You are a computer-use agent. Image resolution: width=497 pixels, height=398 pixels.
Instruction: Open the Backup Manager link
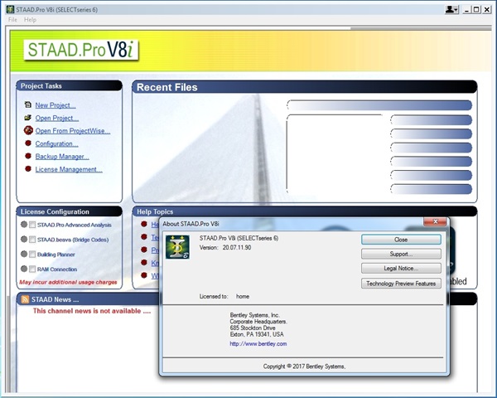[62, 157]
